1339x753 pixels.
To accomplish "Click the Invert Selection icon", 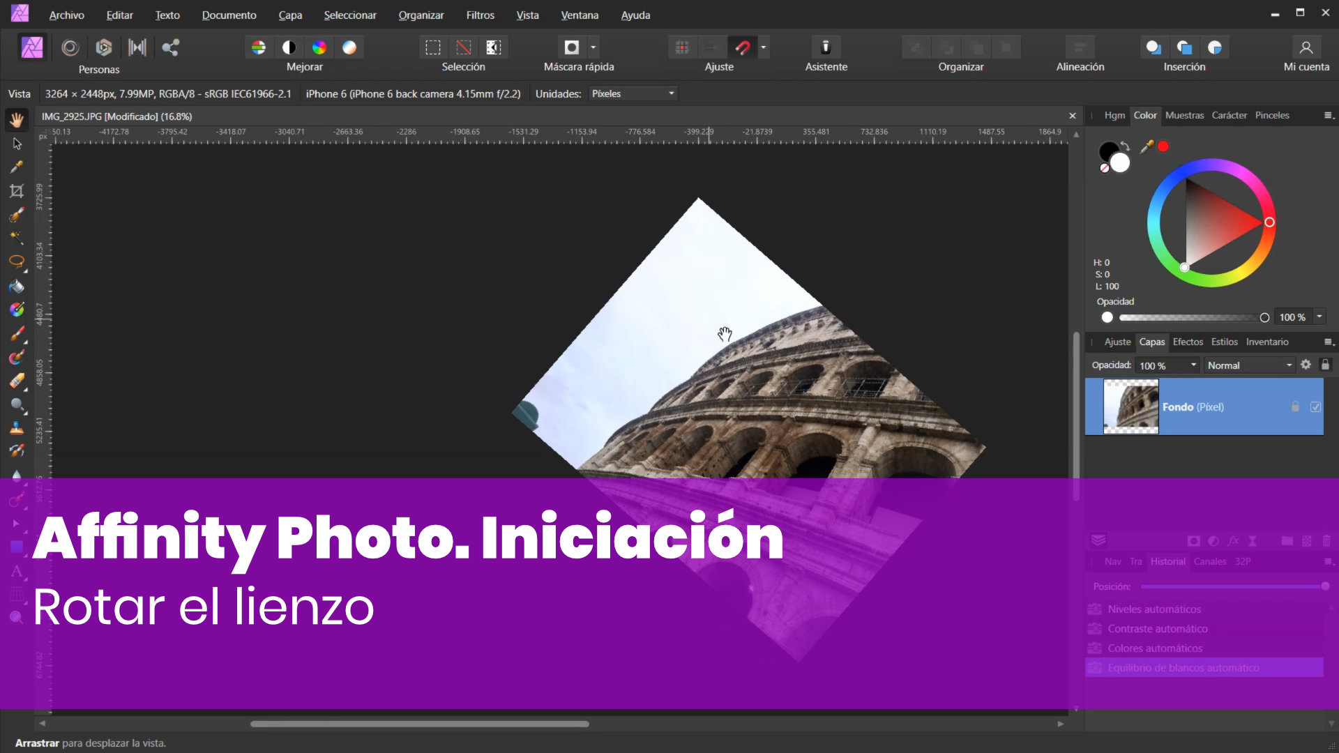I will click(x=494, y=47).
